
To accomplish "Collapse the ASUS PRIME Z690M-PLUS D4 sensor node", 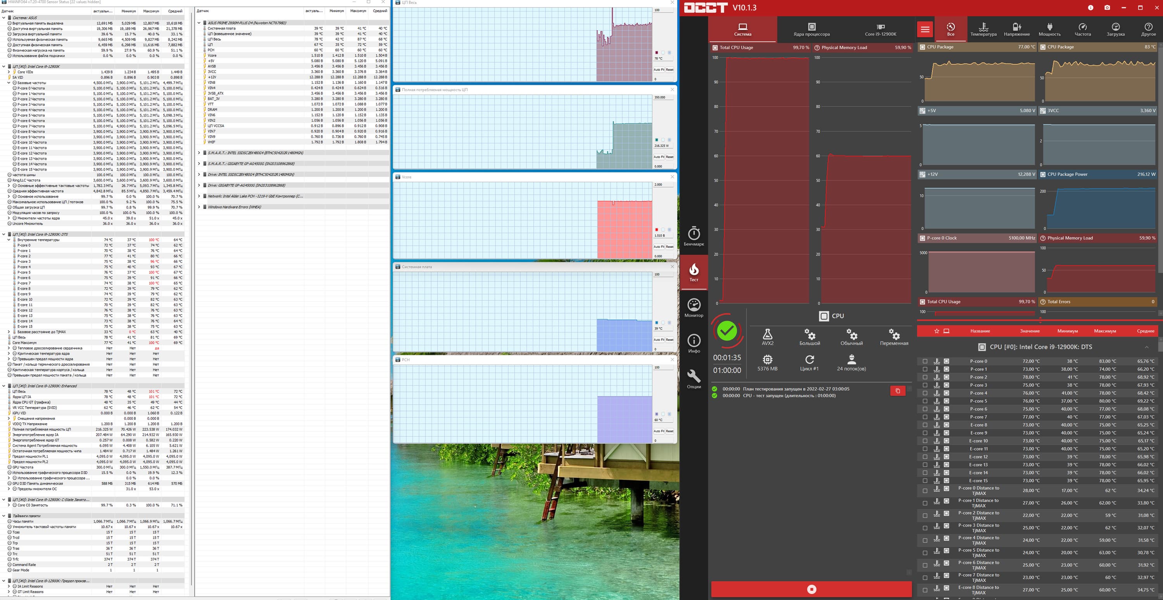I will pyautogui.click(x=199, y=22).
